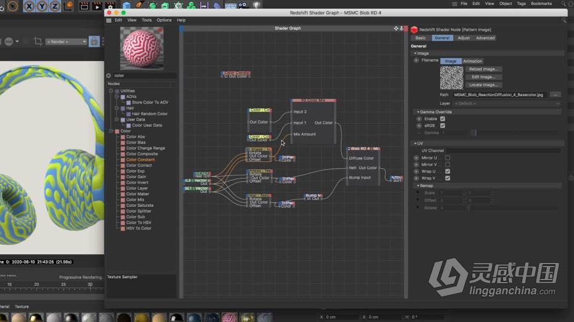Click the coordinate system cube icon
The image size is (574, 322).
tap(69, 6)
